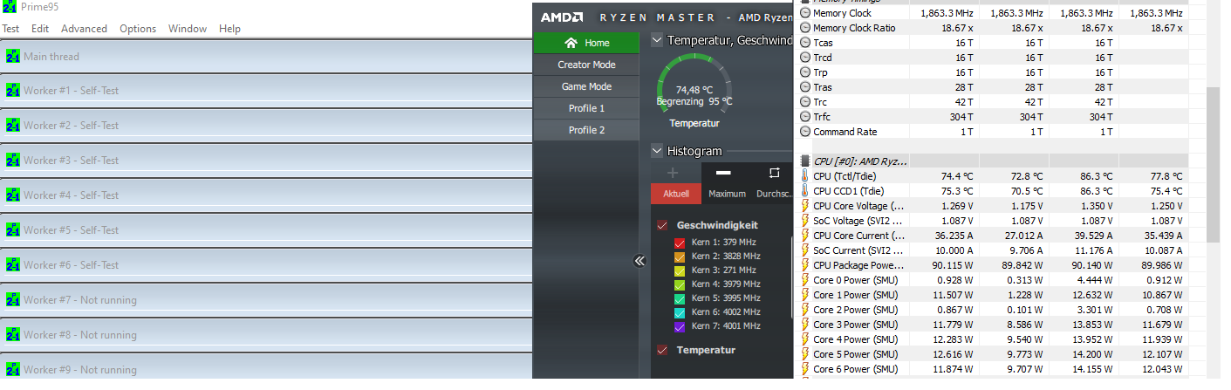
Task: Open the Test menu in Prime95
Action: tap(10, 29)
